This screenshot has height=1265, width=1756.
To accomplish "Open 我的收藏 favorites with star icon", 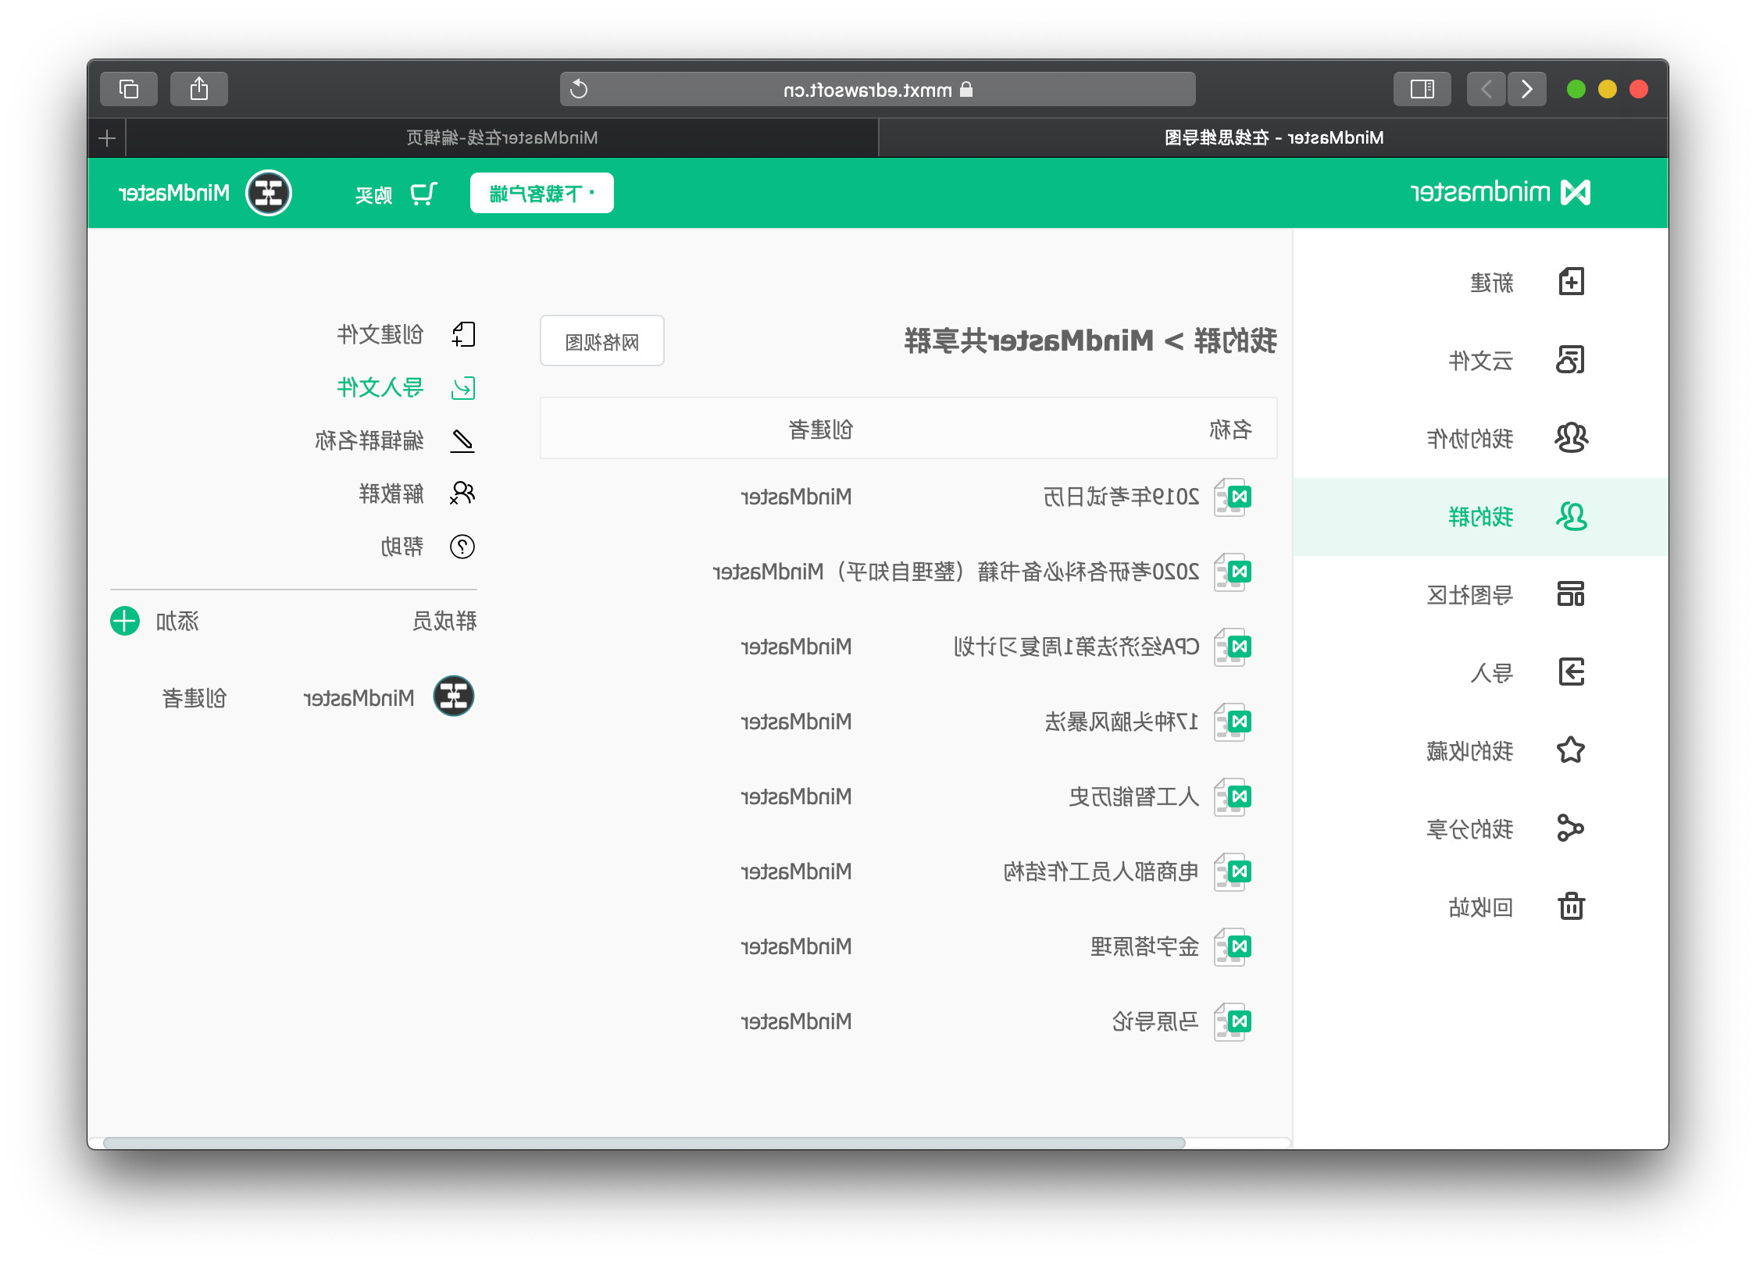I will 1480,751.
